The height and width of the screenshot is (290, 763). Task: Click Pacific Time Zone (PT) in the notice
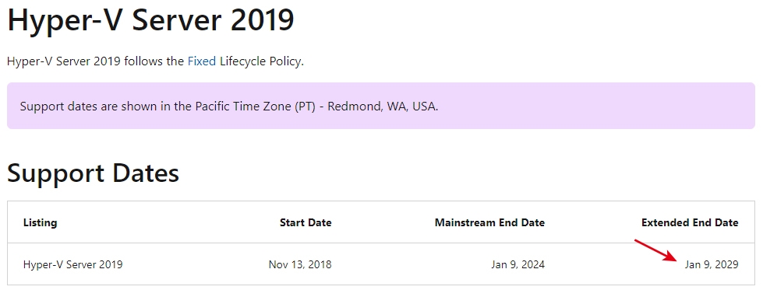coord(251,107)
